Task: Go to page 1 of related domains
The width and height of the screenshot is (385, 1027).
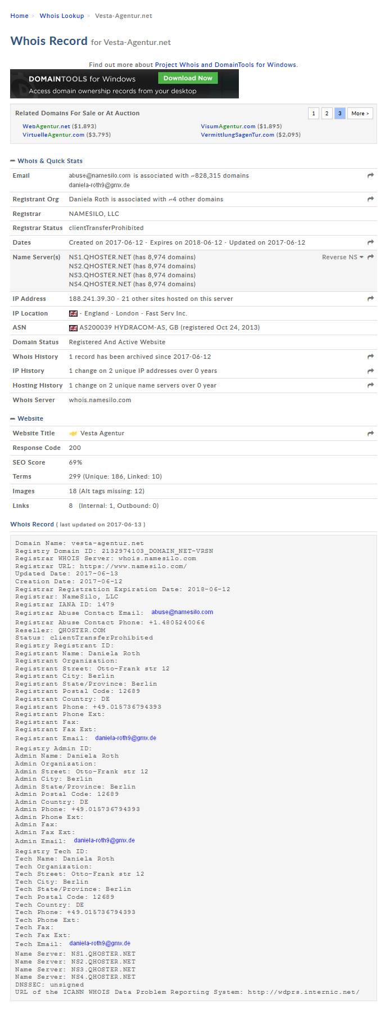Action: (314, 114)
